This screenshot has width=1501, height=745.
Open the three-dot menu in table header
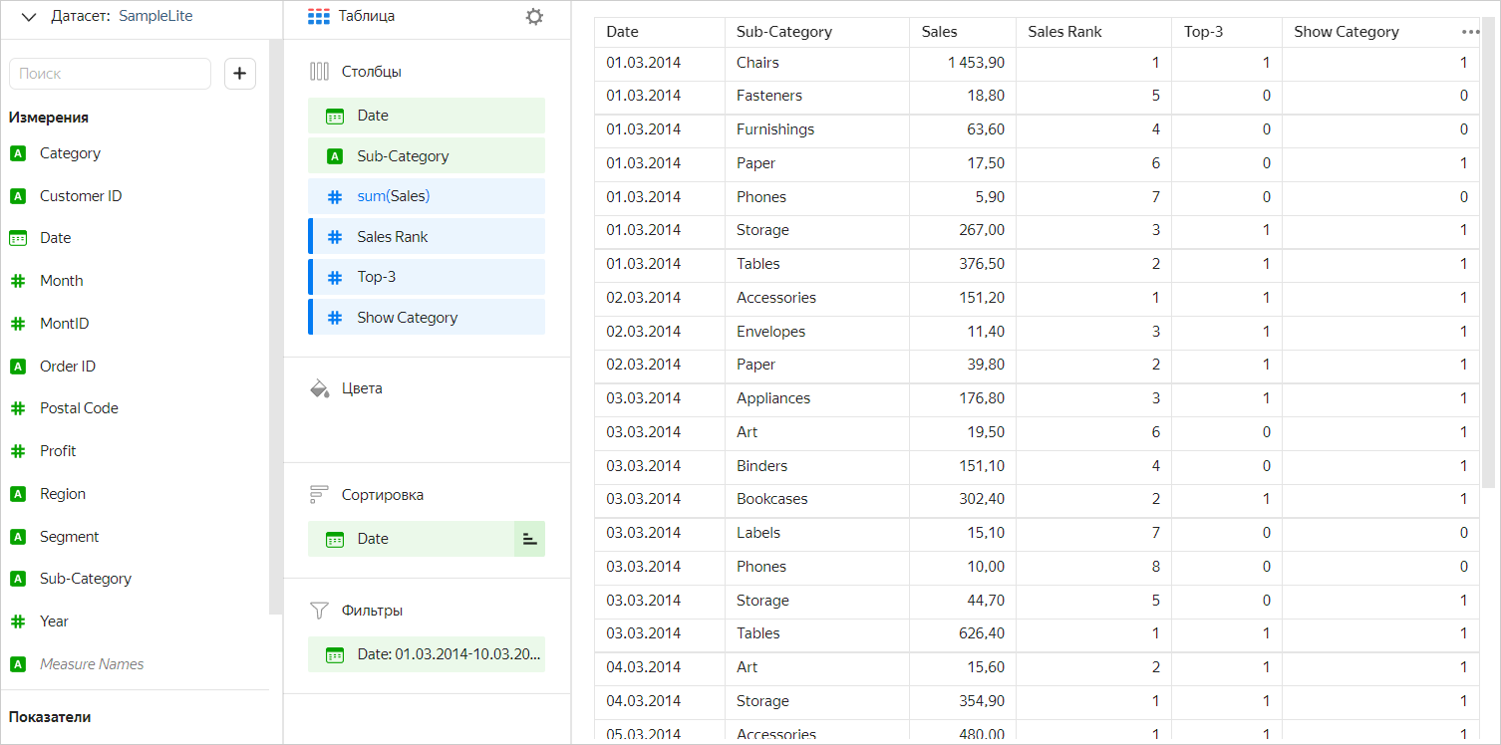pyautogui.click(x=1470, y=32)
